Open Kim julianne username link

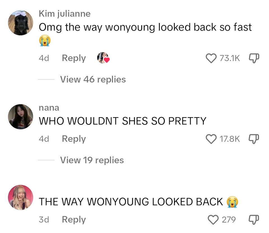(65, 14)
